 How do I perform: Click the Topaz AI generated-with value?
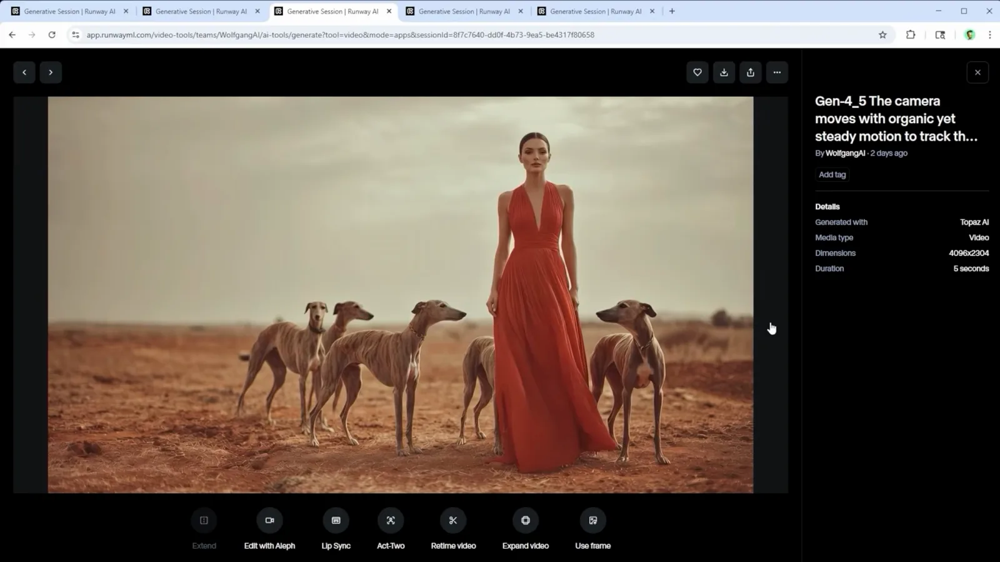tap(974, 222)
